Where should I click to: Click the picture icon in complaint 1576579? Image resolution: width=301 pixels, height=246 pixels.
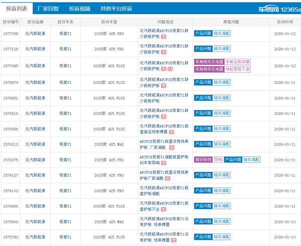163,86
